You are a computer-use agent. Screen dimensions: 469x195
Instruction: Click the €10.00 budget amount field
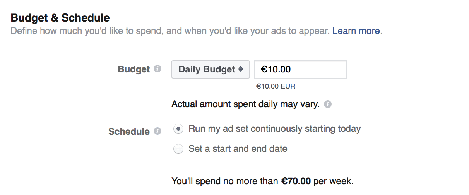(x=300, y=69)
